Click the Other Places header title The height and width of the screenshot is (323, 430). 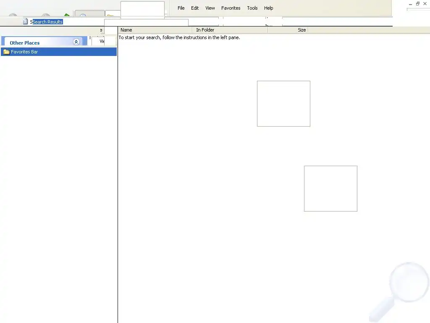25,43
